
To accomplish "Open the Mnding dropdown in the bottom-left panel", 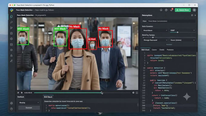I will tap(29, 103).
